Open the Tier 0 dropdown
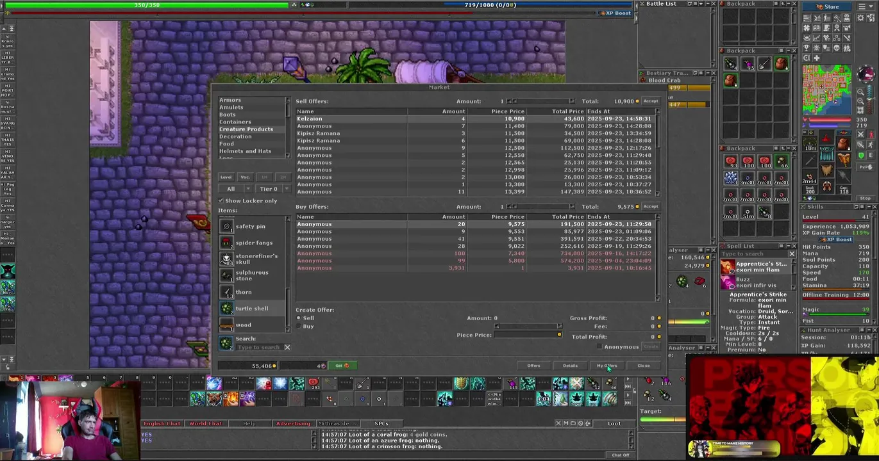The height and width of the screenshot is (461, 879). click(x=273, y=189)
